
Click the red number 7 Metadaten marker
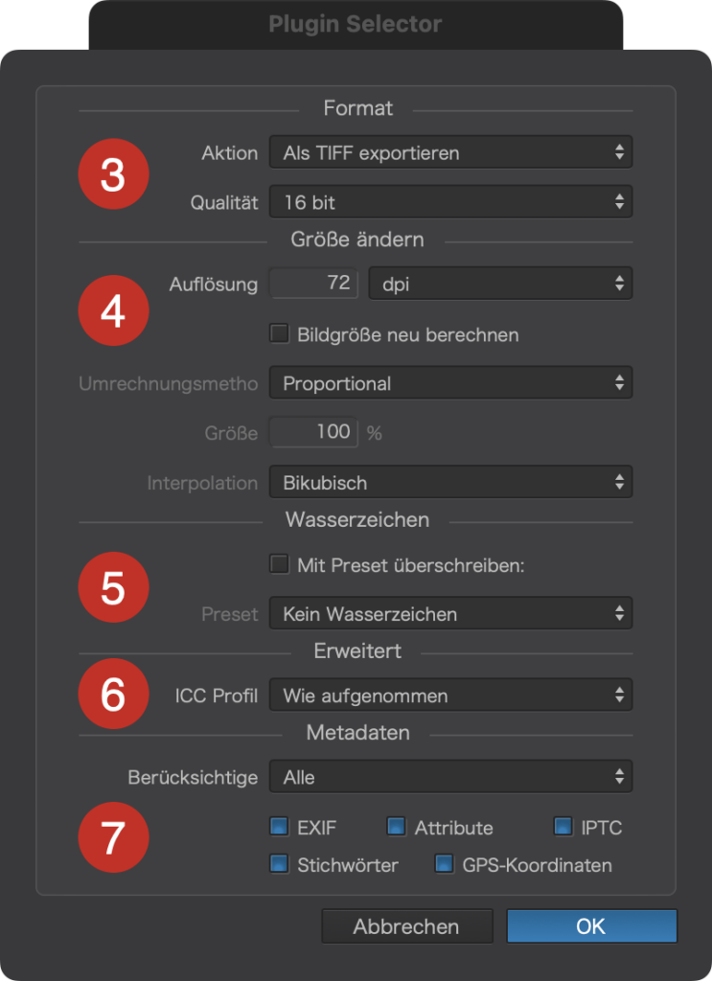click(113, 837)
